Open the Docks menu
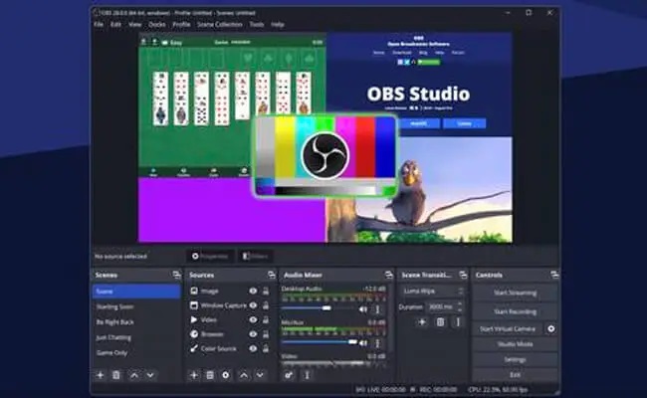 pos(156,24)
